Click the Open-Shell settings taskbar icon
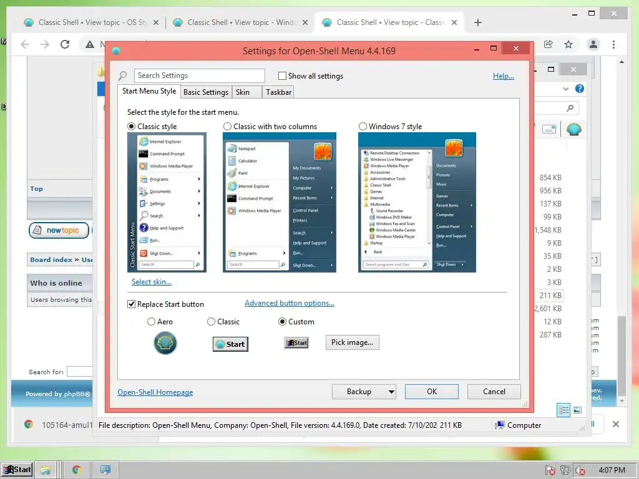The width and height of the screenshot is (639, 479). [x=105, y=470]
